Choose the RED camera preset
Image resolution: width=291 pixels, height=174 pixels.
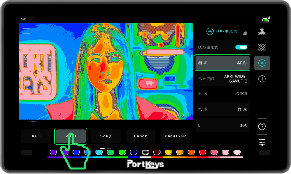pos(36,136)
